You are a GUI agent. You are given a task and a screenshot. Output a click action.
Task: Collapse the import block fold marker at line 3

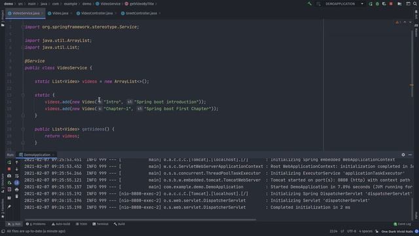(x=23, y=27)
